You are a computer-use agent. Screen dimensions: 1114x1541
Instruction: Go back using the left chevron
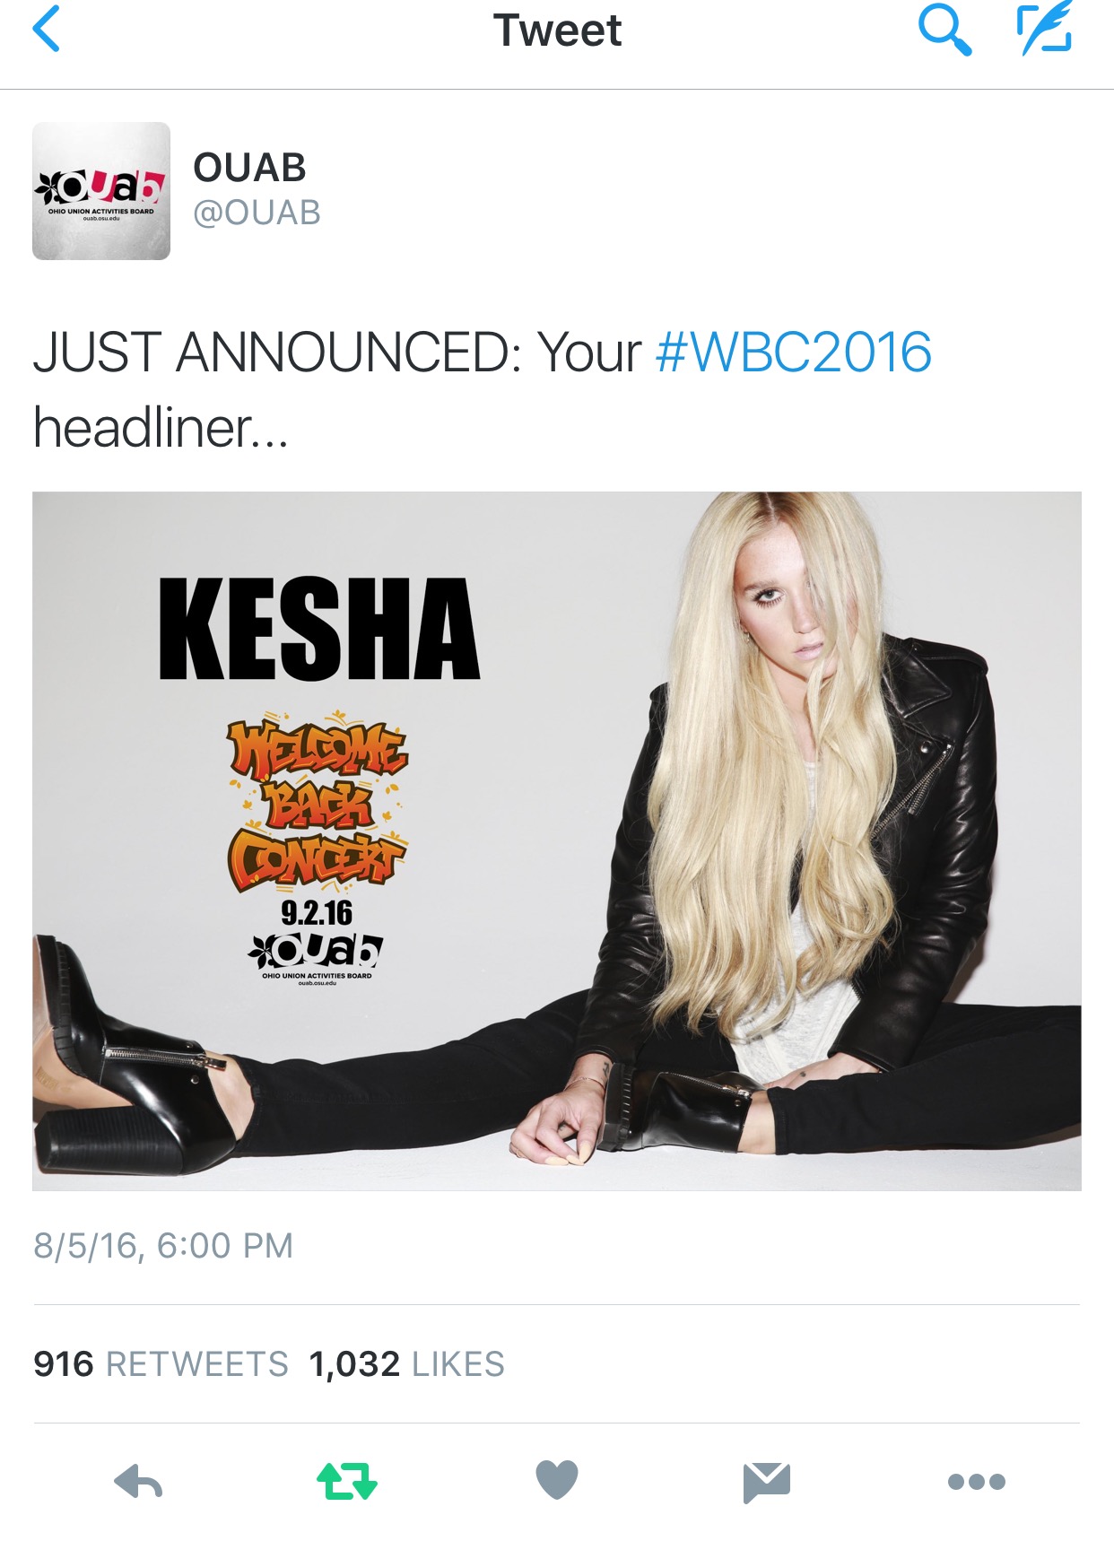[47, 29]
